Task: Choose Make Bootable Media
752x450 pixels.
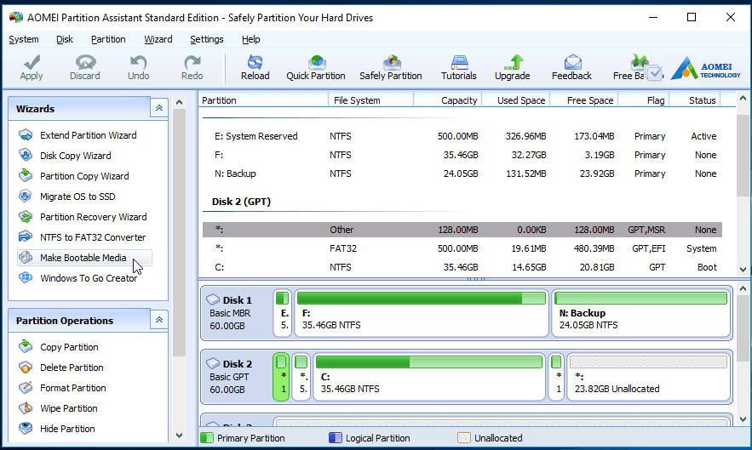Action: pyautogui.click(x=84, y=258)
